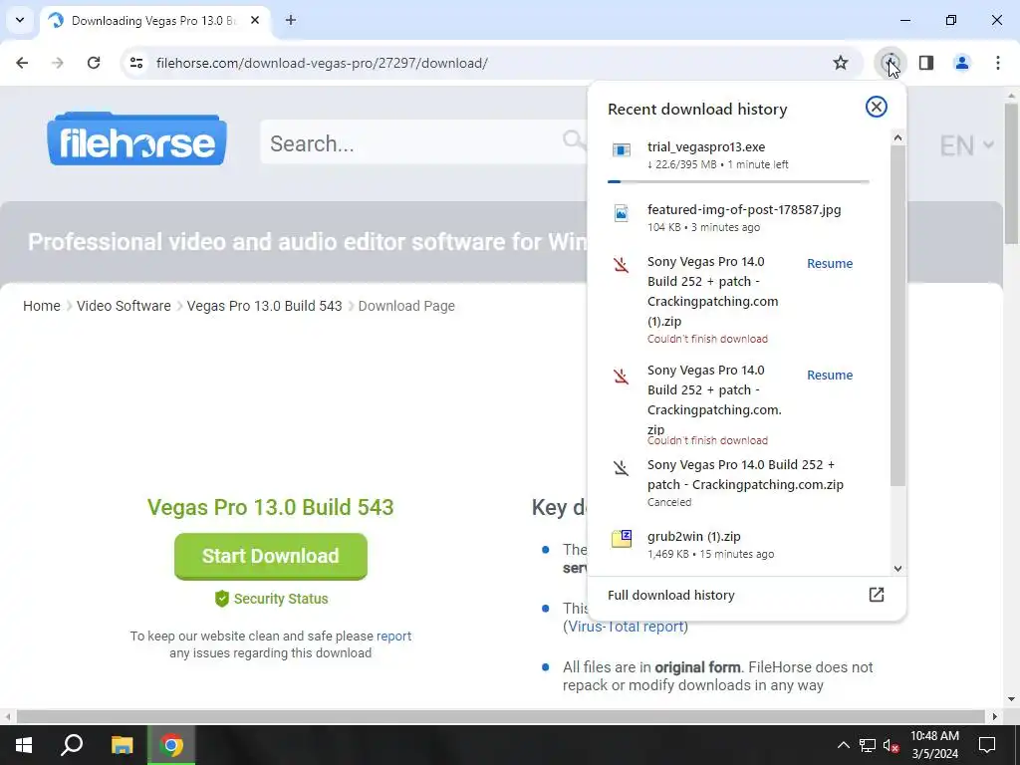Open Windows taskbar search
The width and height of the screenshot is (1020, 765).
pos(72,745)
